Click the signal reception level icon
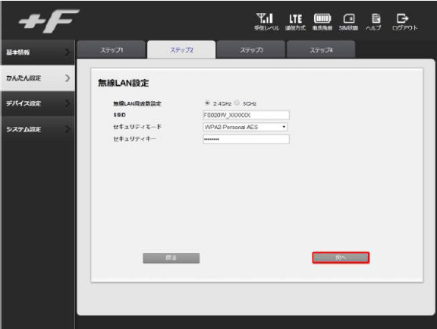Viewport: 437px width, 329px height. (x=265, y=18)
